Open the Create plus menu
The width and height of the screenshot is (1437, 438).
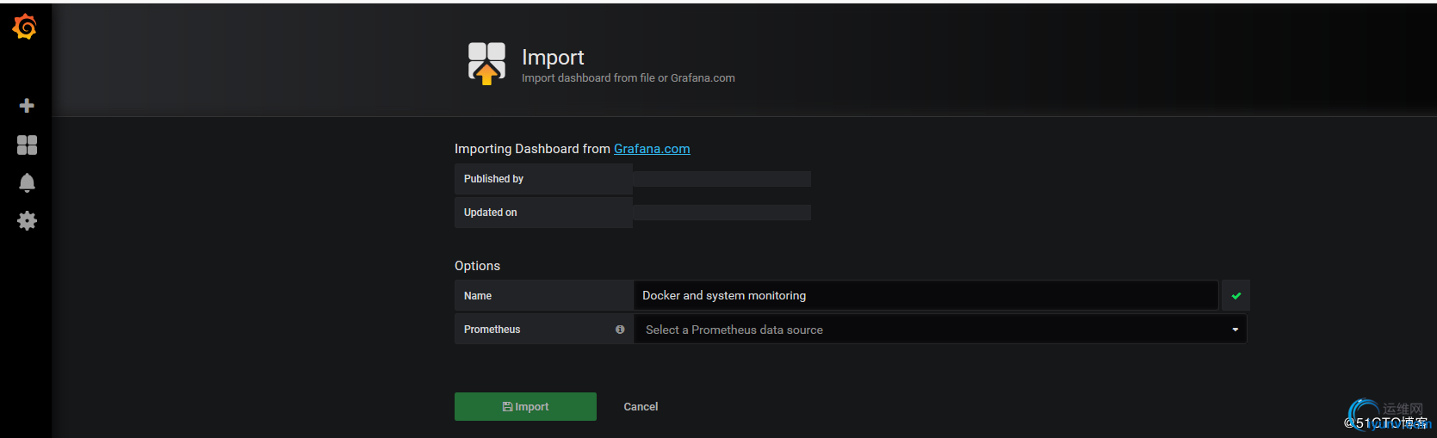coord(27,106)
